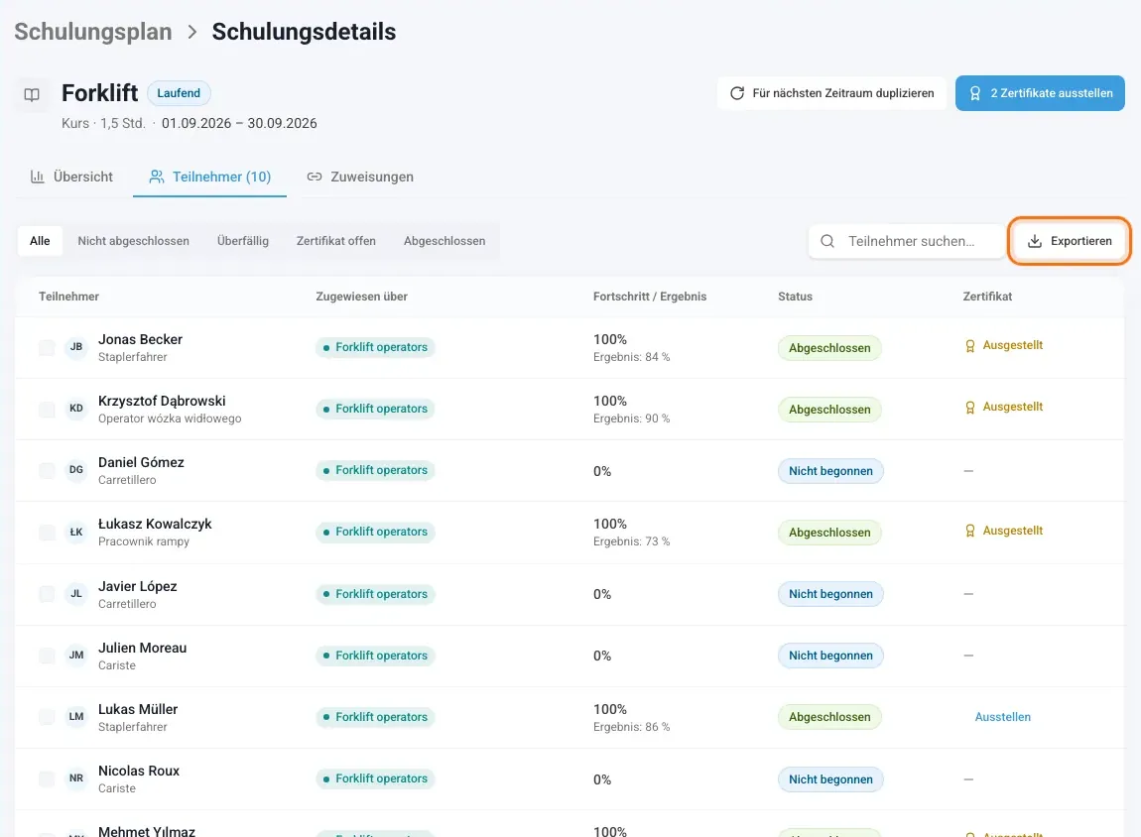Click the breadcrumb chevron after Schulungsplan
The height and width of the screenshot is (837, 1141).
tap(192, 32)
